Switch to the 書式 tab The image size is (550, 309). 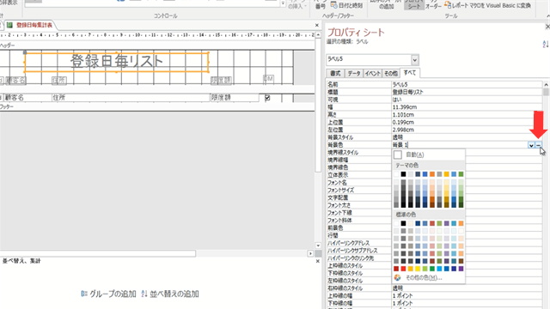[335, 73]
